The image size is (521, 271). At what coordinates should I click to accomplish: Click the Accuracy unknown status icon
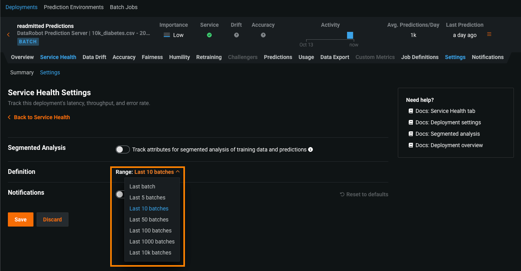[x=263, y=35]
